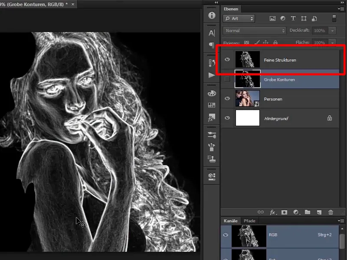Hide the Hintergrund layer
Viewport: 347px width, 260px height.
tap(227, 118)
